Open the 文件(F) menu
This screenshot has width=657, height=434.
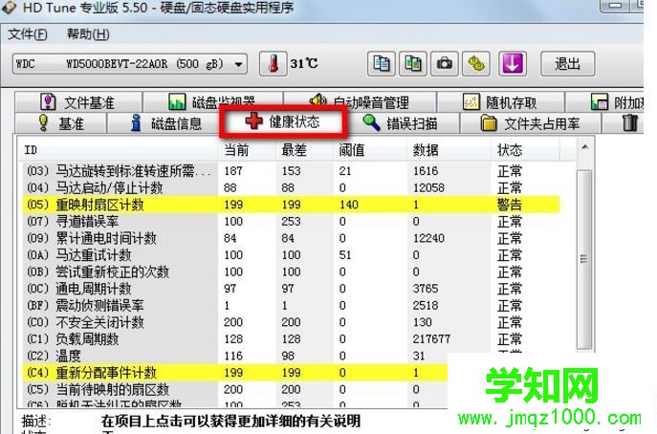point(28,34)
